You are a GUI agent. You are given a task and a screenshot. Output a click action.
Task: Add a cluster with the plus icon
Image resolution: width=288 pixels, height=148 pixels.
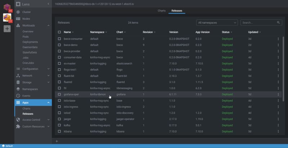tap(7, 29)
